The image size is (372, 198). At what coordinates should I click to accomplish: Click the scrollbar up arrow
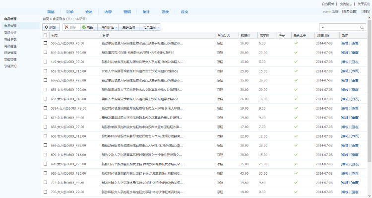tap(370, 18)
